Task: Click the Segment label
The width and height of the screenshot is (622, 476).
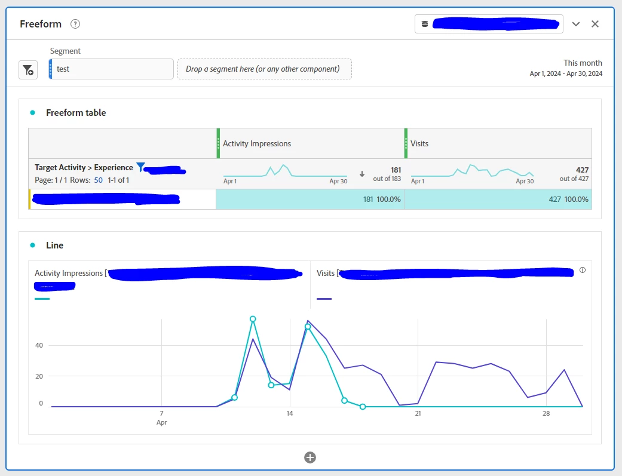Action: 65,51
